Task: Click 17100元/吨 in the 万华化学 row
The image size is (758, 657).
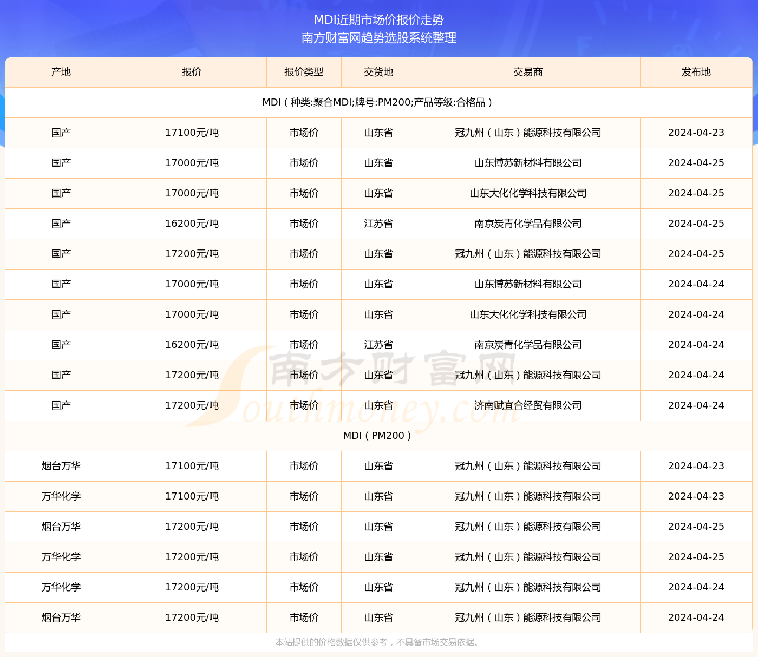Action: pos(192,496)
